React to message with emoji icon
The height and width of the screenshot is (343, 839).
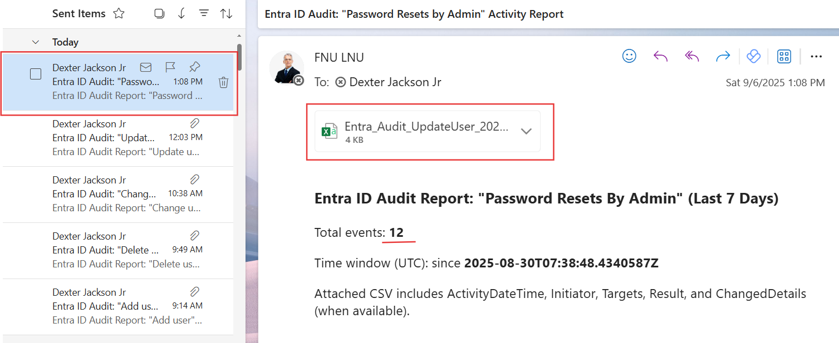(x=629, y=56)
